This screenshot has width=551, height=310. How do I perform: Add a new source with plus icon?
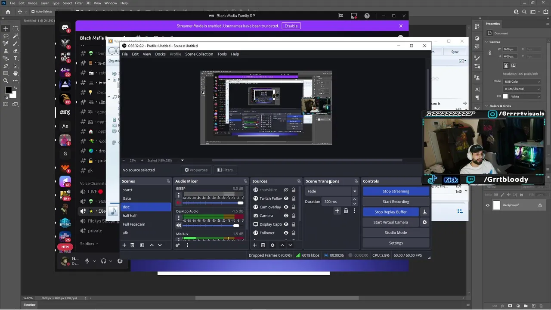tap(254, 245)
